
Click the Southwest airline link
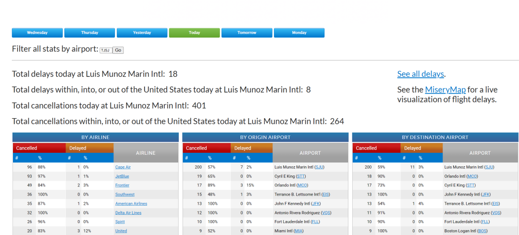click(124, 195)
